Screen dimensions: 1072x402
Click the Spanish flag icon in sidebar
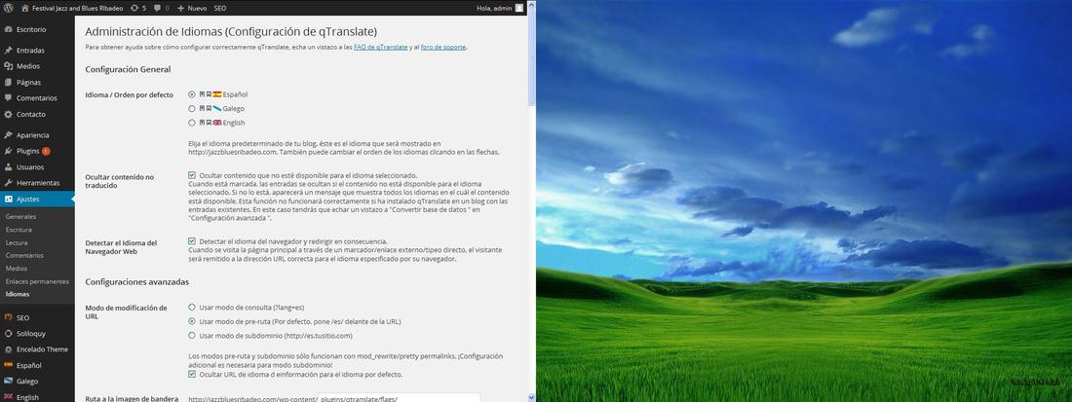tap(8, 365)
